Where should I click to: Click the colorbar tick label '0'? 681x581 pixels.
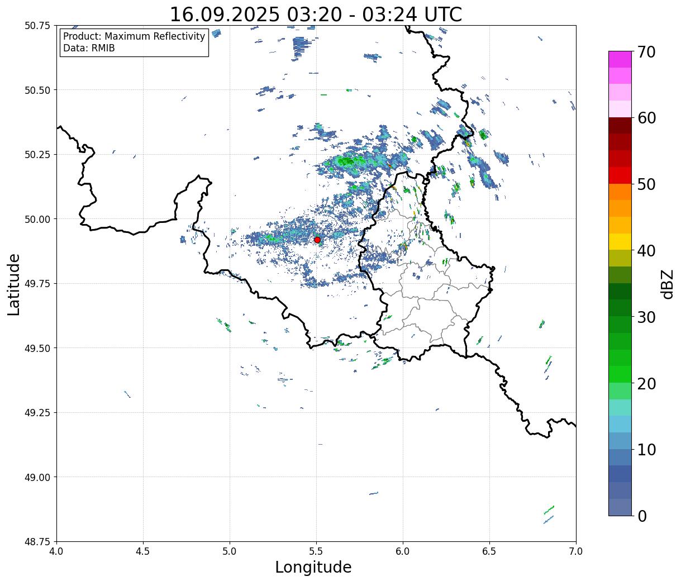click(642, 516)
